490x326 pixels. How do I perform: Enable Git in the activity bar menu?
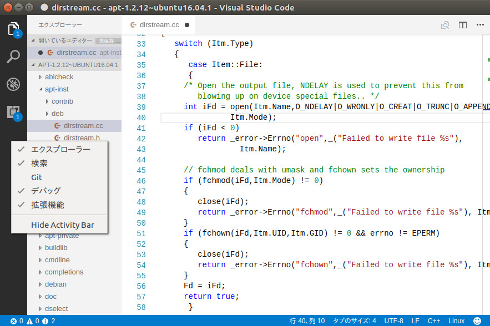pos(59,177)
